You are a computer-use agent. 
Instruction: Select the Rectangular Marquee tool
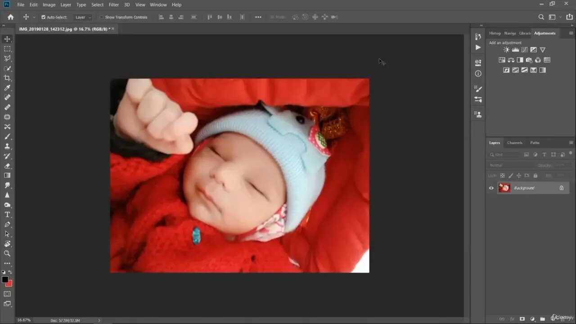pyautogui.click(x=7, y=49)
